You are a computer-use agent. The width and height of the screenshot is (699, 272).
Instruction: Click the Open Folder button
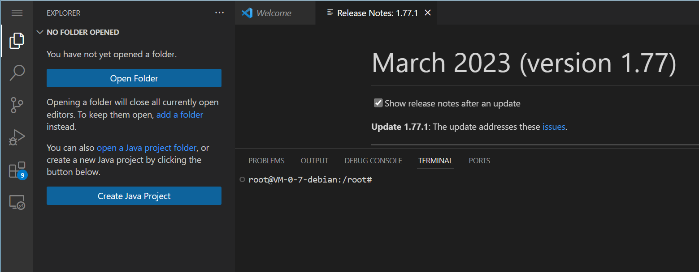tap(134, 78)
